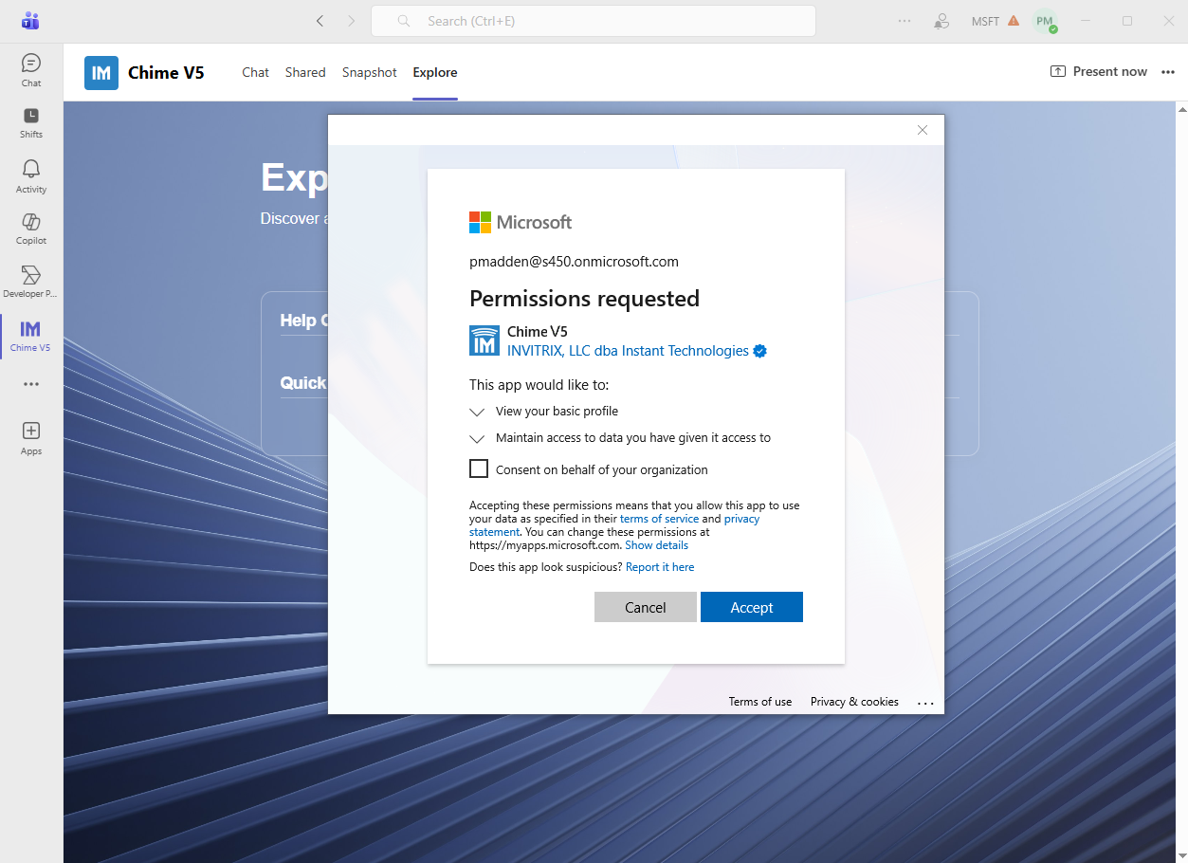The width and height of the screenshot is (1188, 863).
Task: Click the MSFT warning triangle icon
Action: point(1014,21)
